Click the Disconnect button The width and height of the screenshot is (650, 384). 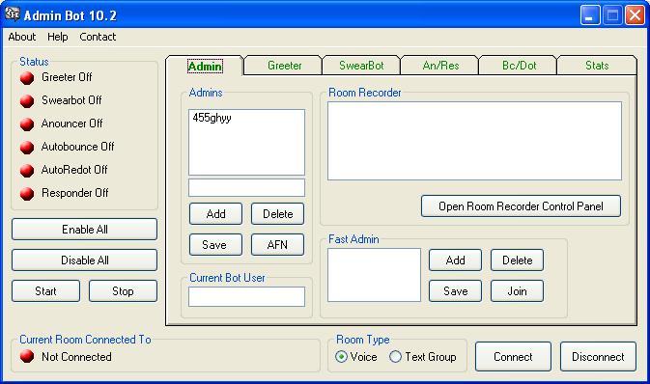pyautogui.click(x=598, y=357)
